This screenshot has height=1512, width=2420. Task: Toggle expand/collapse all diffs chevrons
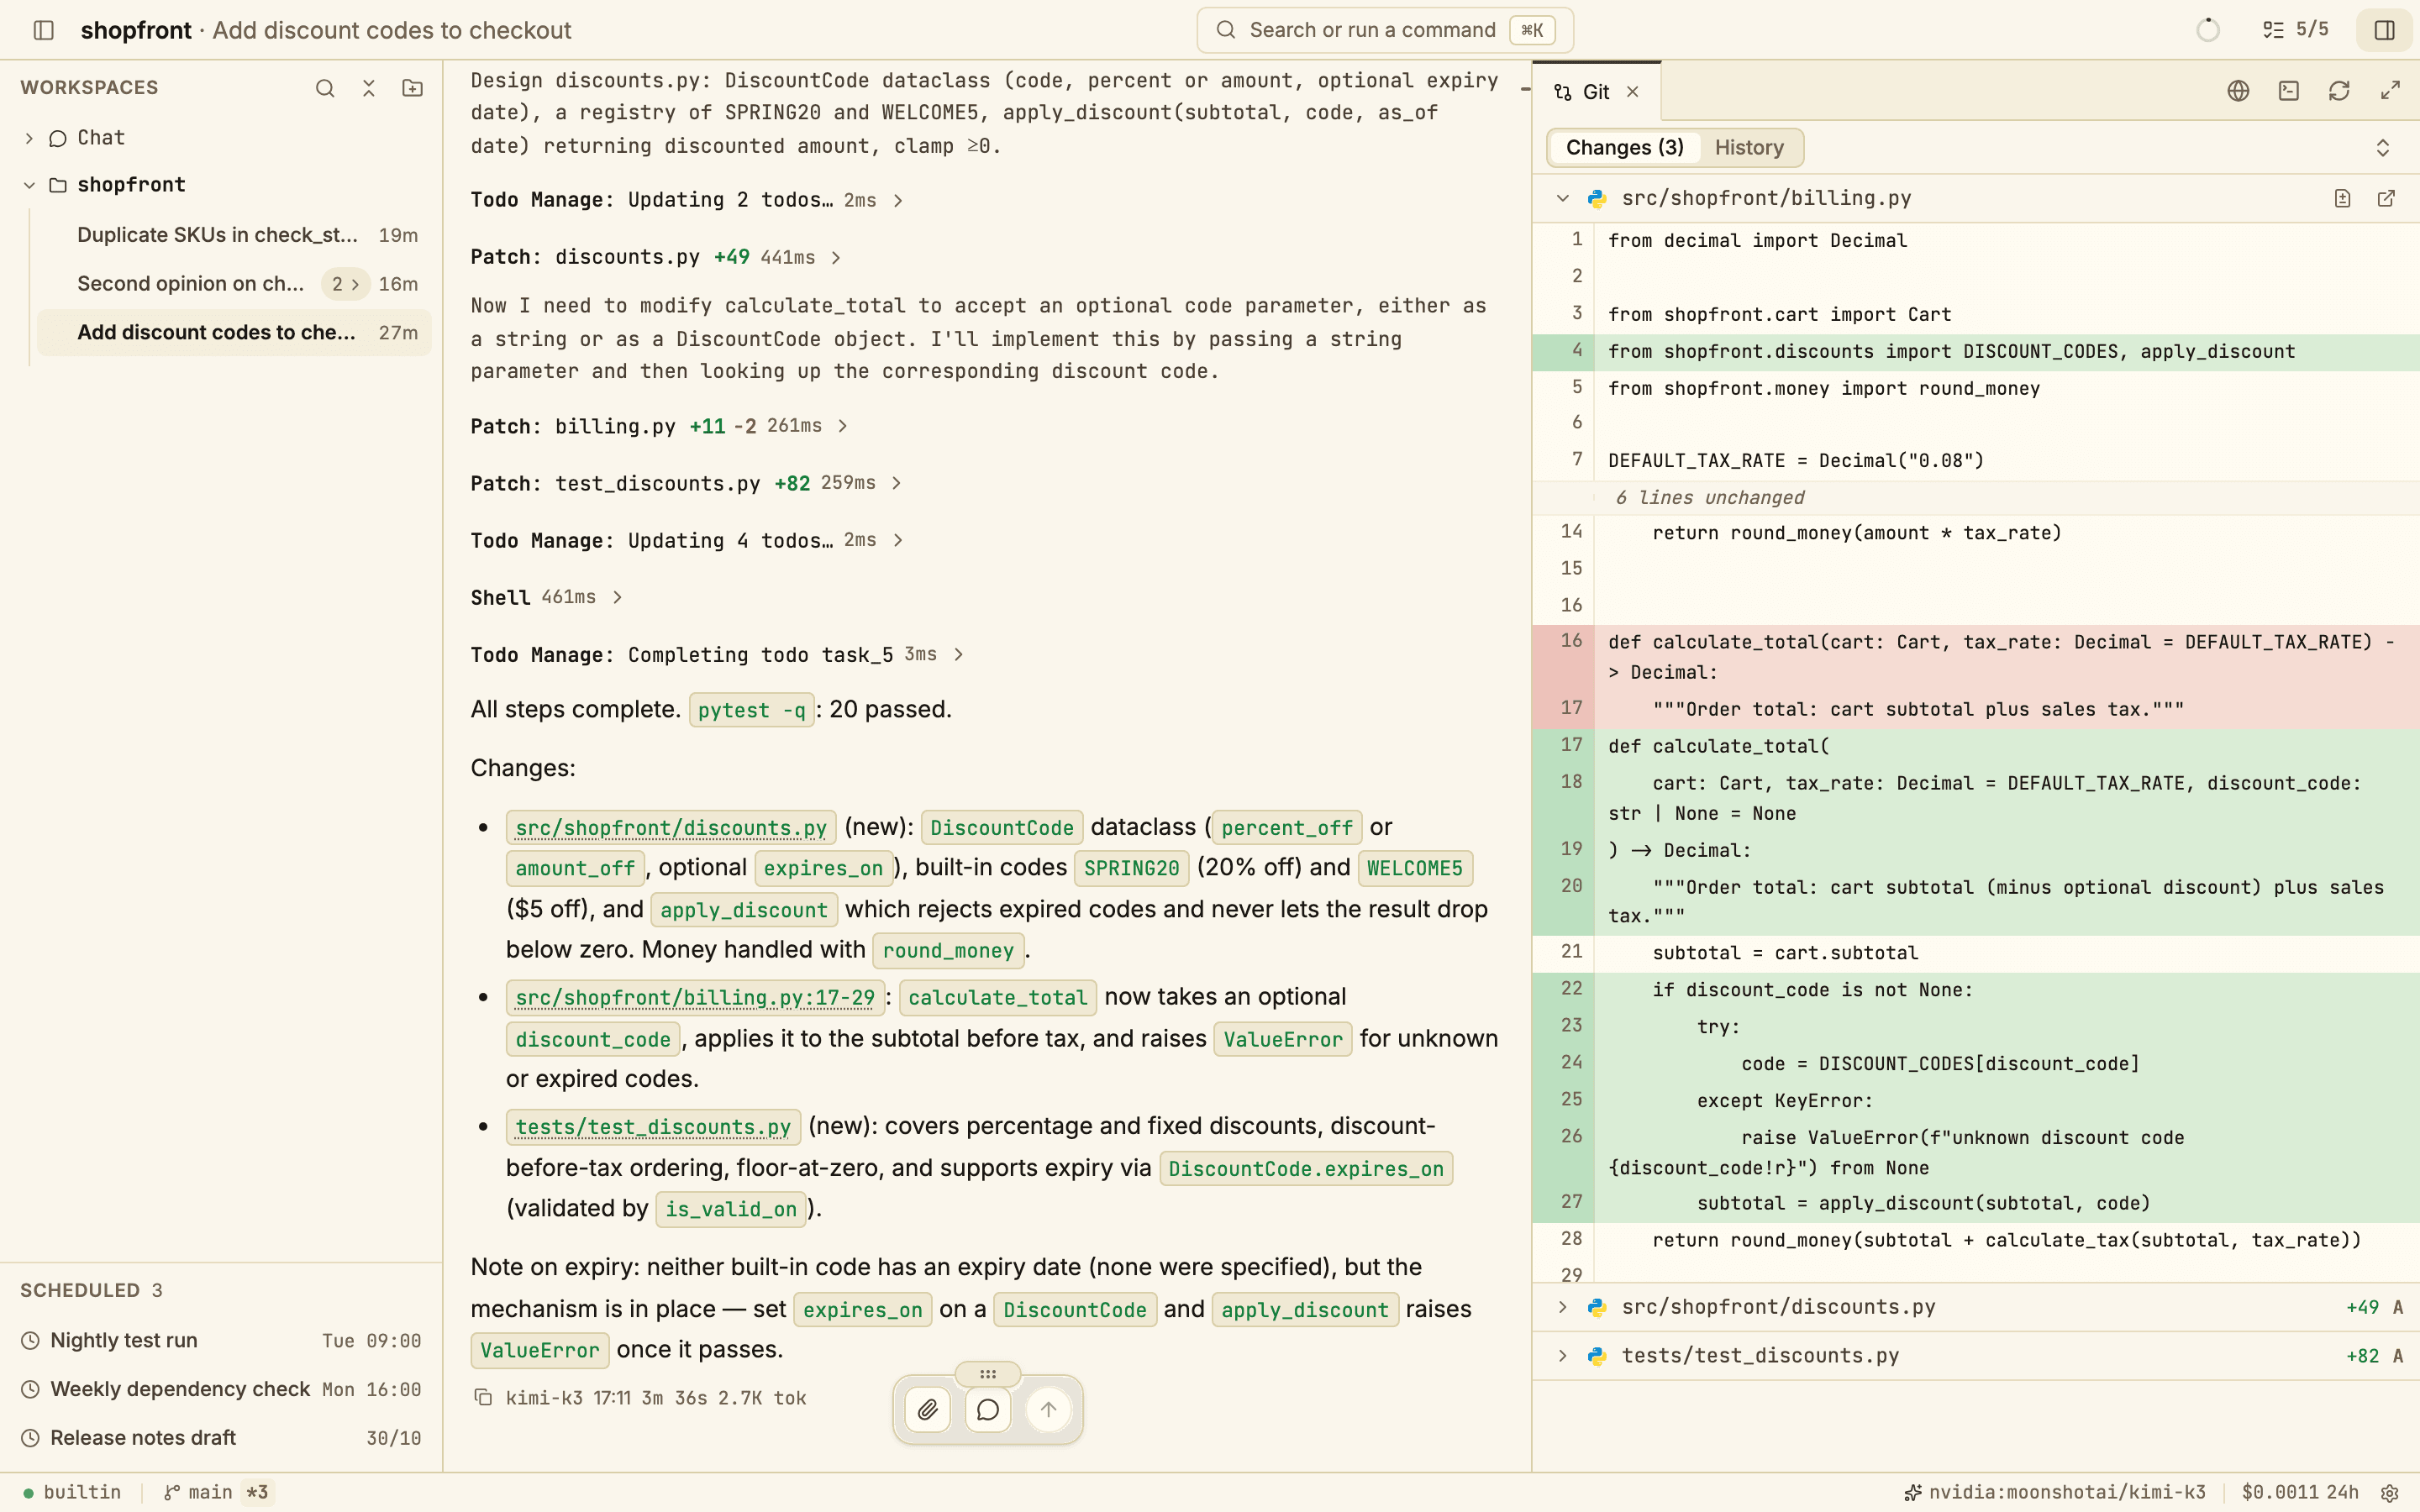pos(2383,148)
